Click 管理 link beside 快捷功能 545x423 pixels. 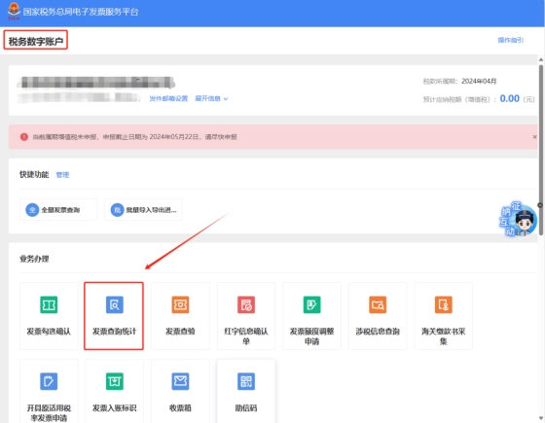pyautogui.click(x=62, y=175)
